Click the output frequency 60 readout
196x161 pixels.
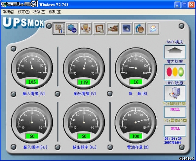coord(84,136)
